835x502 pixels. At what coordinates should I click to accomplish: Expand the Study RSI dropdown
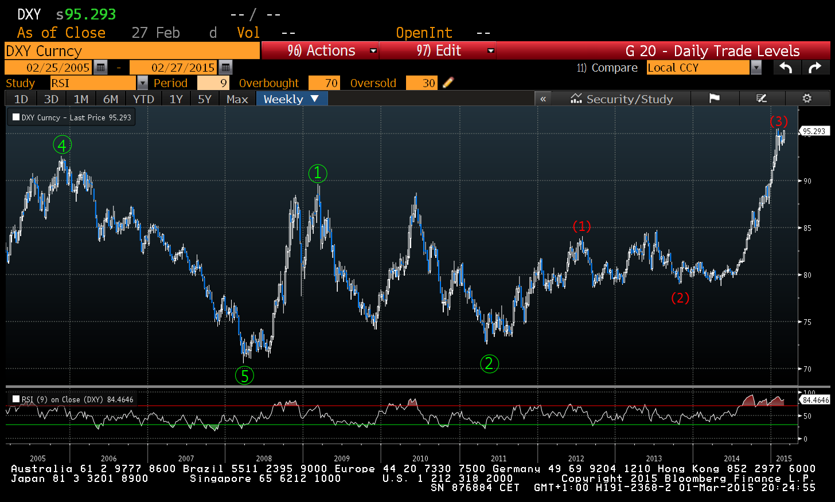(142, 83)
